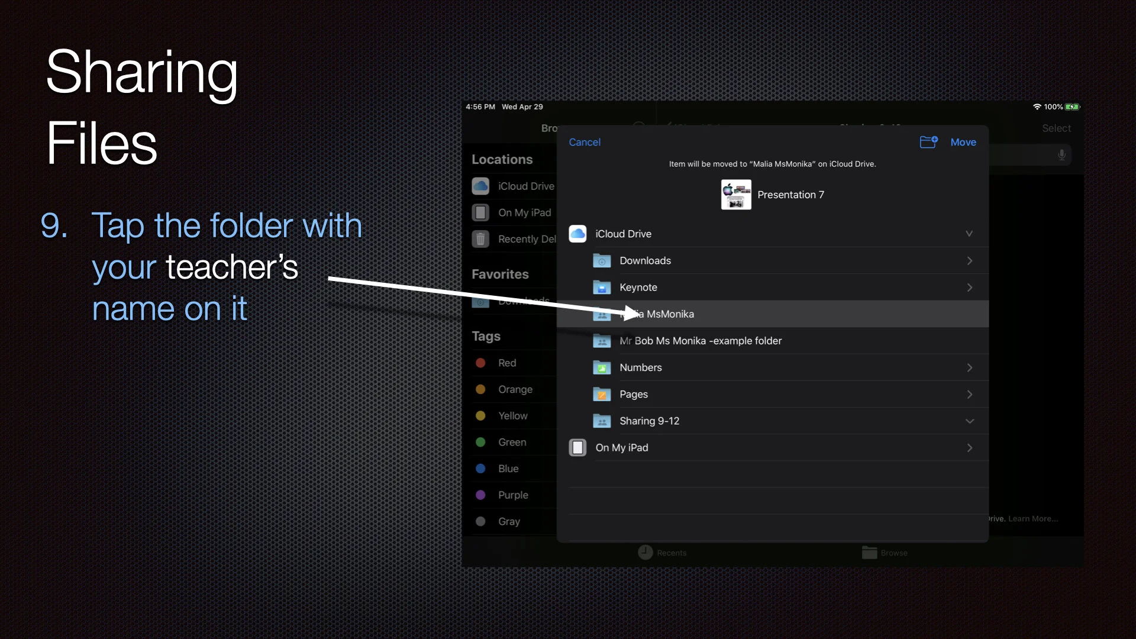Collapse the iCloud Drive location list
Screen dimensions: 1136x639
click(x=969, y=234)
